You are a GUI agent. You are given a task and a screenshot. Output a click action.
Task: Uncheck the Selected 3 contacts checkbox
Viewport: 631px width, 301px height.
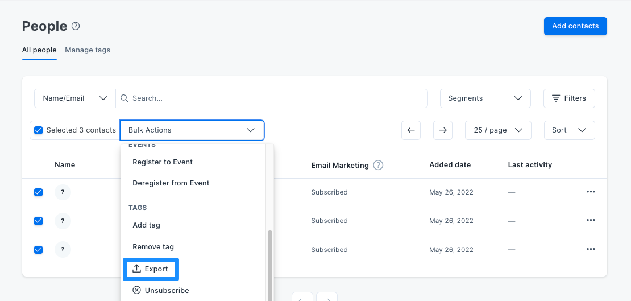click(38, 130)
